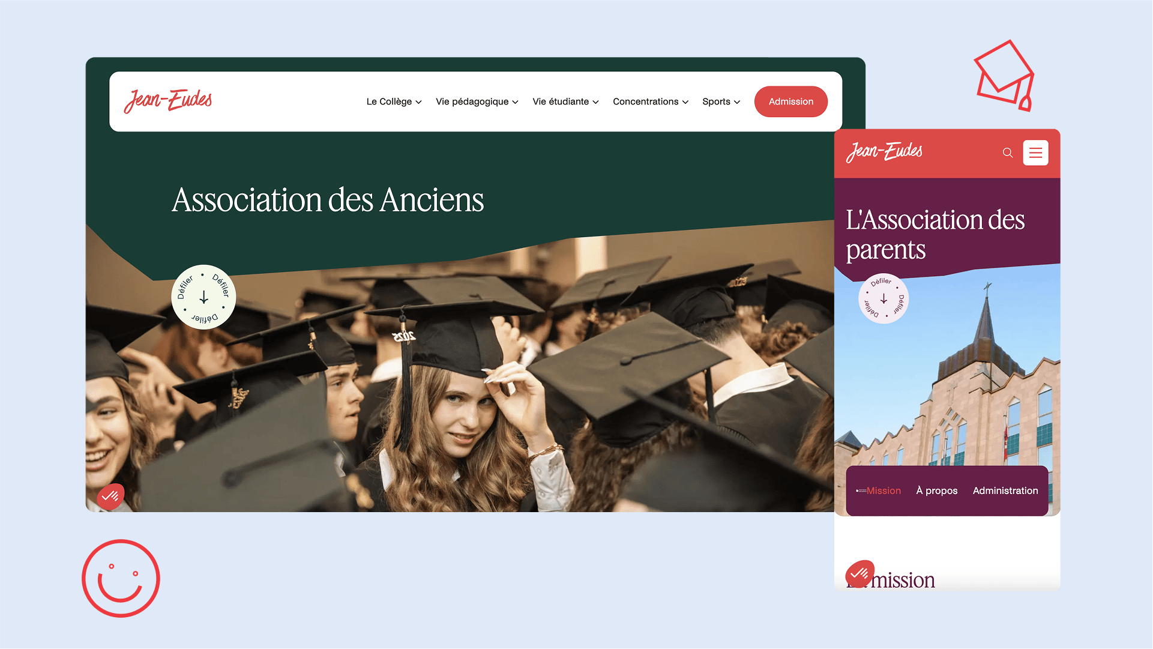Click the Jean-Eudes logo in desktop header
Image resolution: width=1153 pixels, height=649 pixels.
tap(168, 101)
